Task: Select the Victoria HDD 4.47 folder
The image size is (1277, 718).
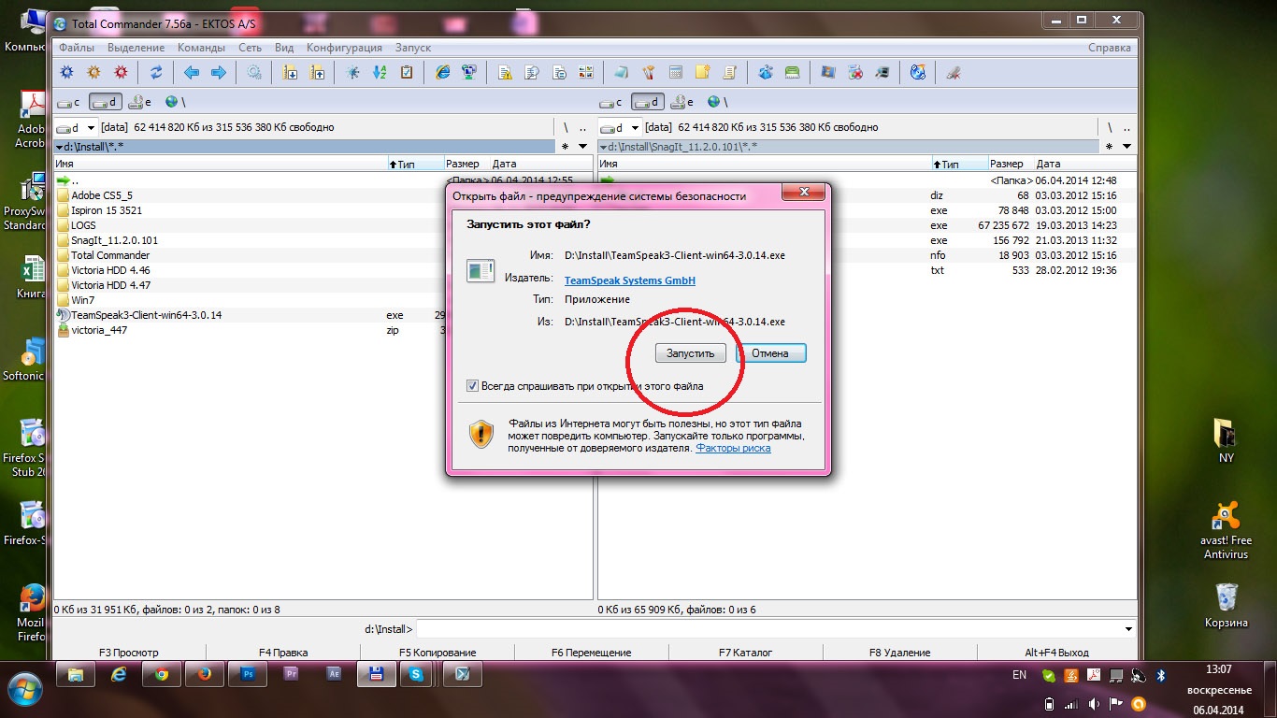Action: pos(110,285)
